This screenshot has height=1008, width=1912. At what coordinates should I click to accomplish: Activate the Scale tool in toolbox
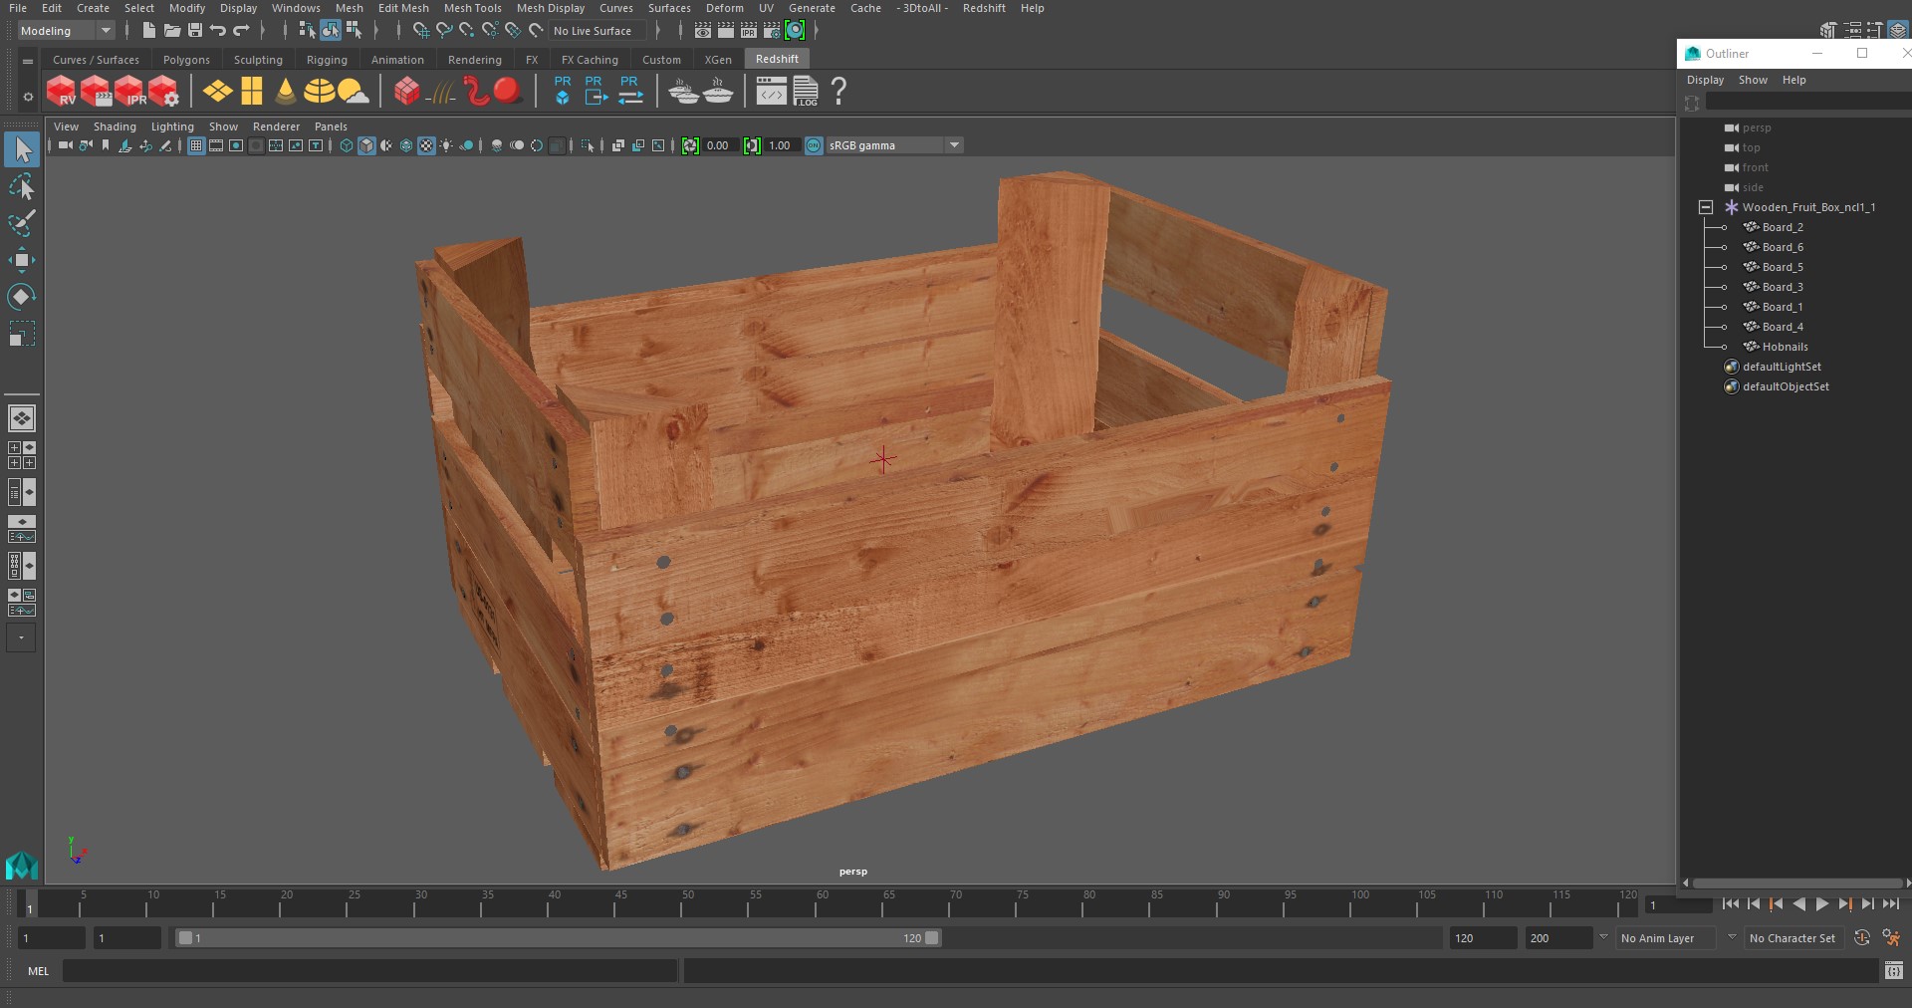[x=22, y=334]
